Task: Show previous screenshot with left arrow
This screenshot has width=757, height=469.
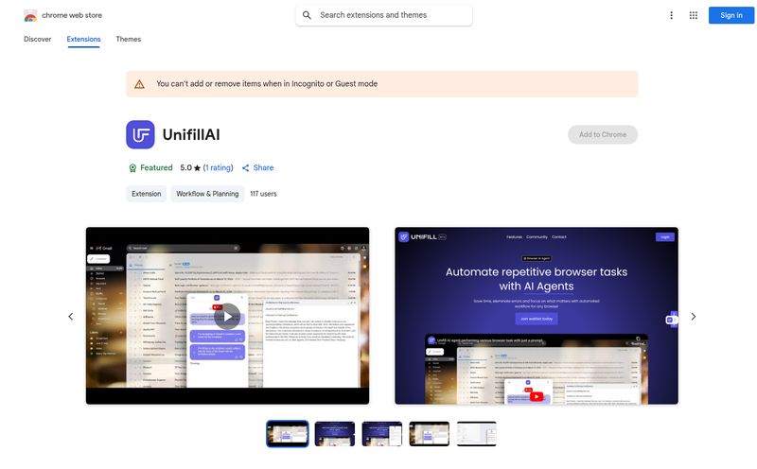Action: 70,317
